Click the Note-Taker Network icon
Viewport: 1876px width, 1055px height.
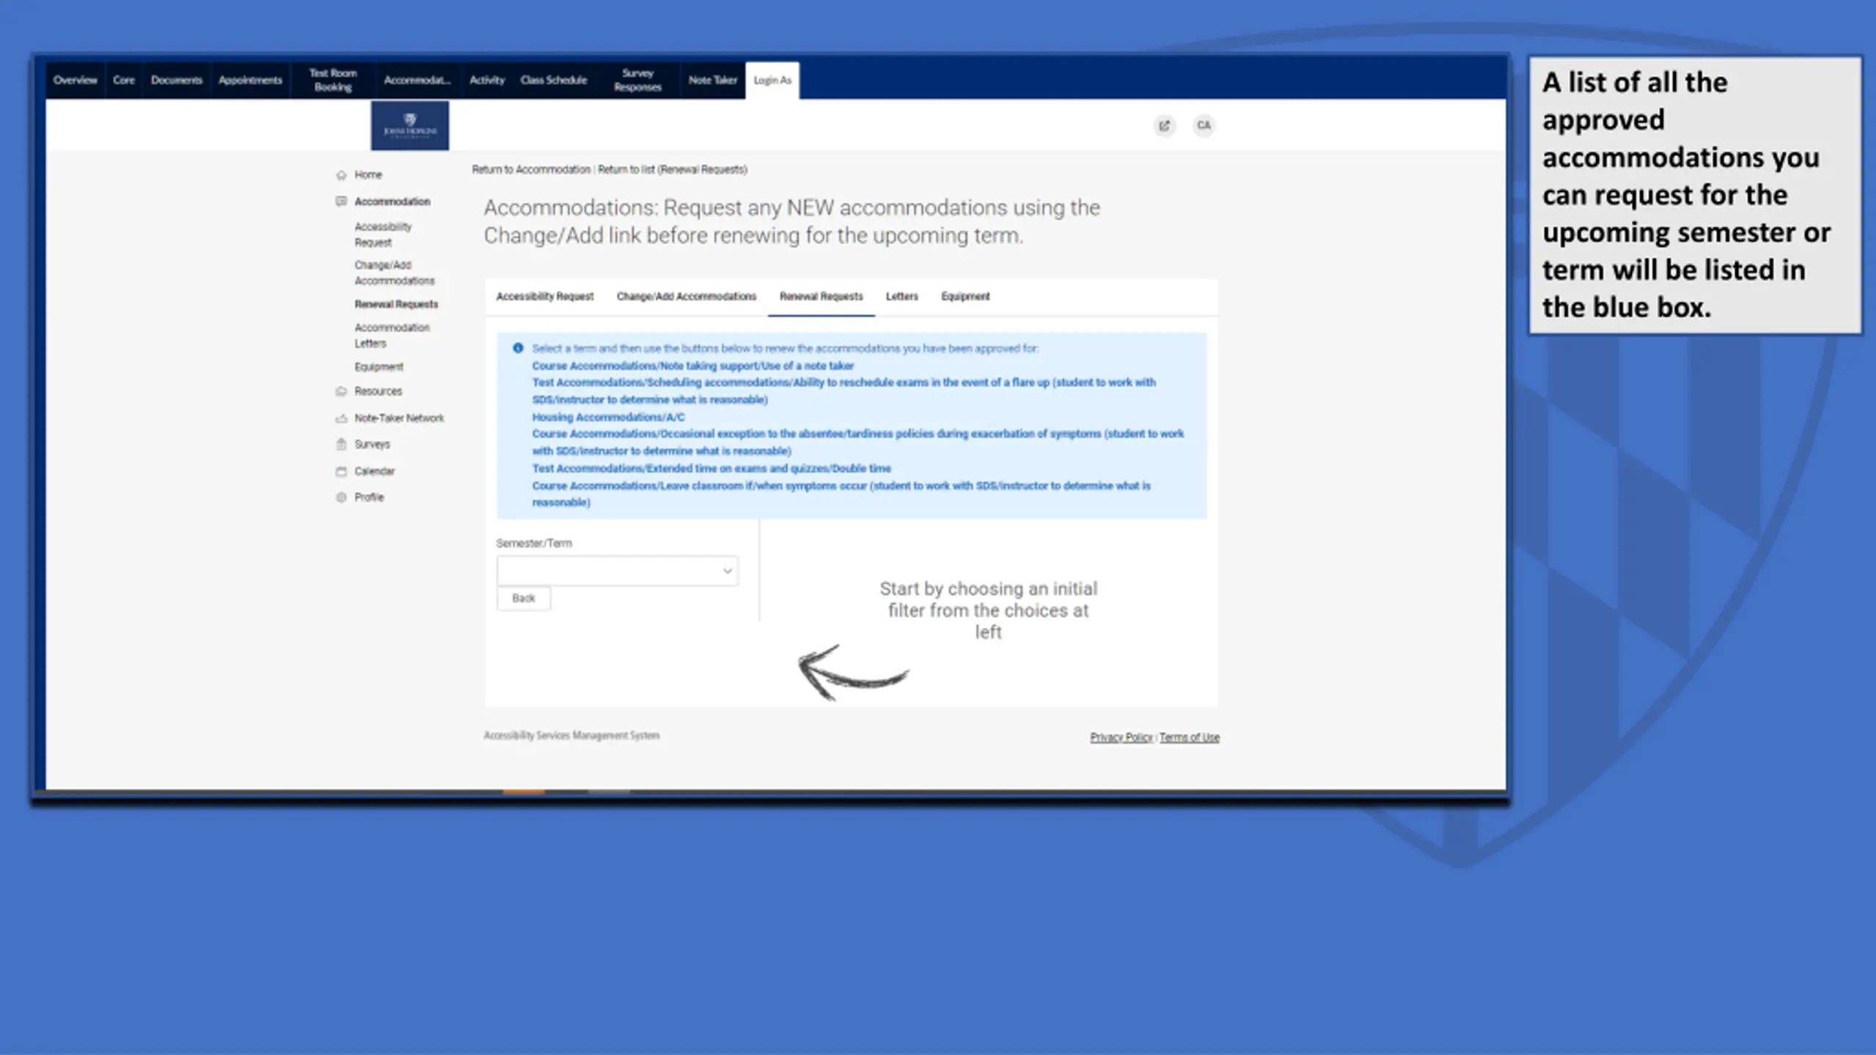(x=341, y=418)
